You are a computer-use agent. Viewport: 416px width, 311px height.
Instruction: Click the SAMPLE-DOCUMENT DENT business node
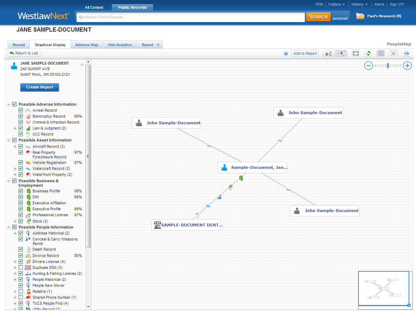[186, 225]
